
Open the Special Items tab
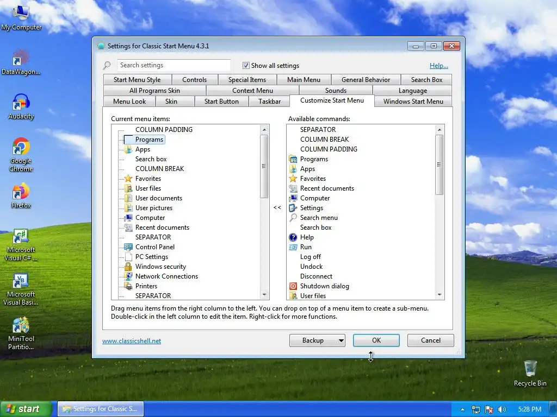pos(247,80)
